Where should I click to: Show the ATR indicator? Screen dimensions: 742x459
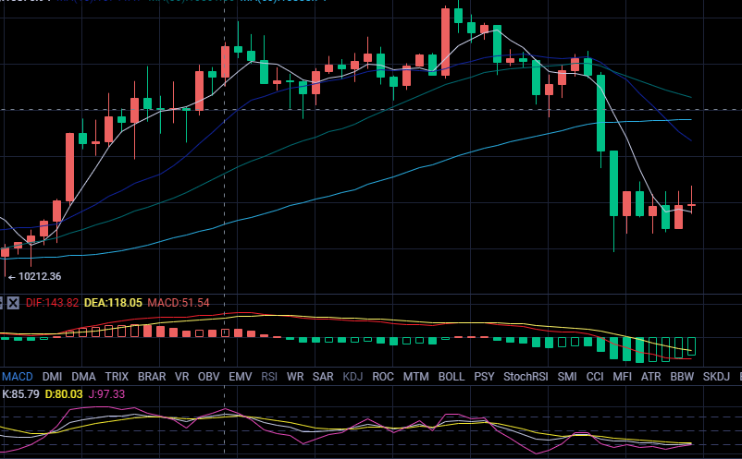651,376
